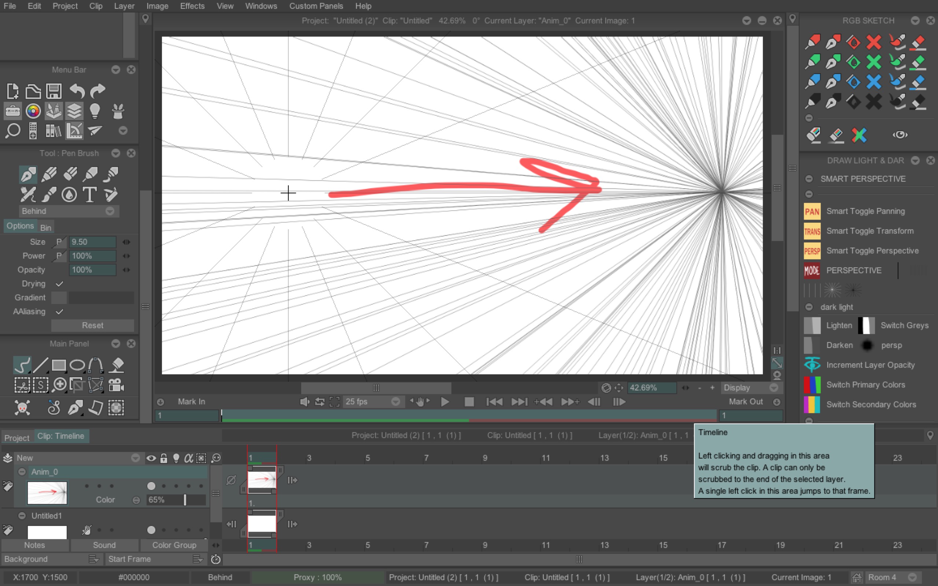Play the animation
The width and height of the screenshot is (938, 586).
point(444,402)
